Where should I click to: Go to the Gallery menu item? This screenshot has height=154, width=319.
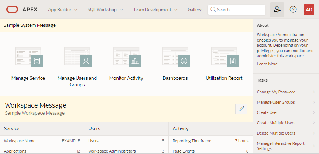[x=195, y=10]
